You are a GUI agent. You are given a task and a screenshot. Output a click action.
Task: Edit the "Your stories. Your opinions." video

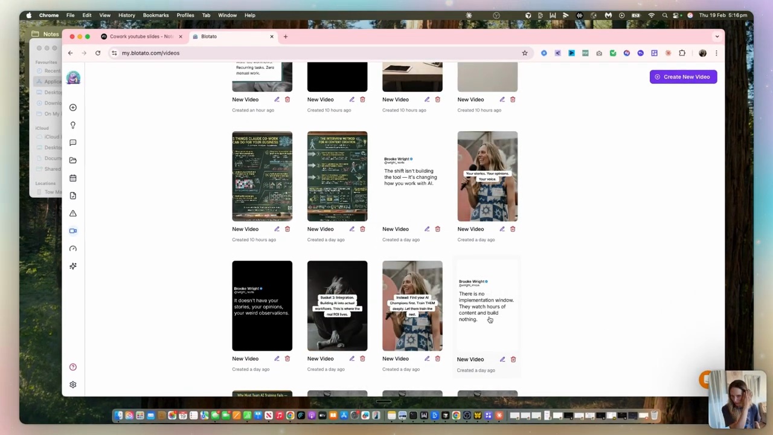point(502,229)
